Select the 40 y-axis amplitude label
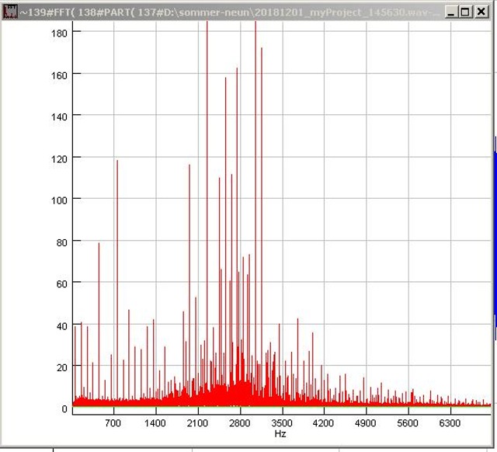 point(61,325)
